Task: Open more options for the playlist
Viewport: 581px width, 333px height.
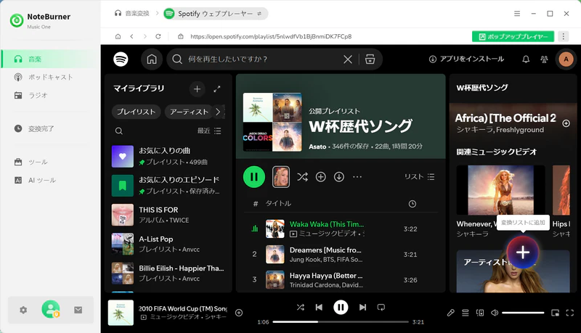Action: coord(357,177)
